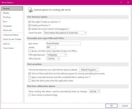Image resolution: width=132 pixels, height=109 pixels.
Task: Check Show the Start screen when application starts
Action: click(29, 81)
